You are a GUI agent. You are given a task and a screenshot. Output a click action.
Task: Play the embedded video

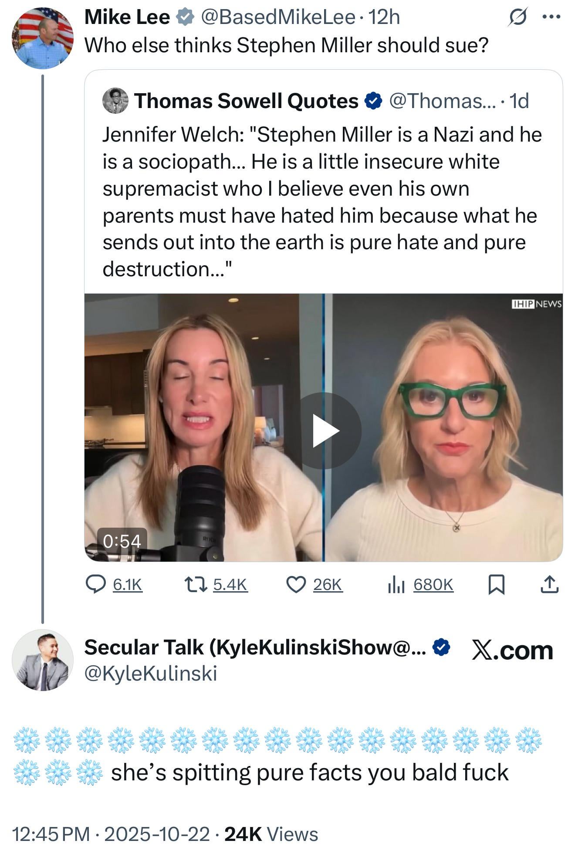point(324,431)
